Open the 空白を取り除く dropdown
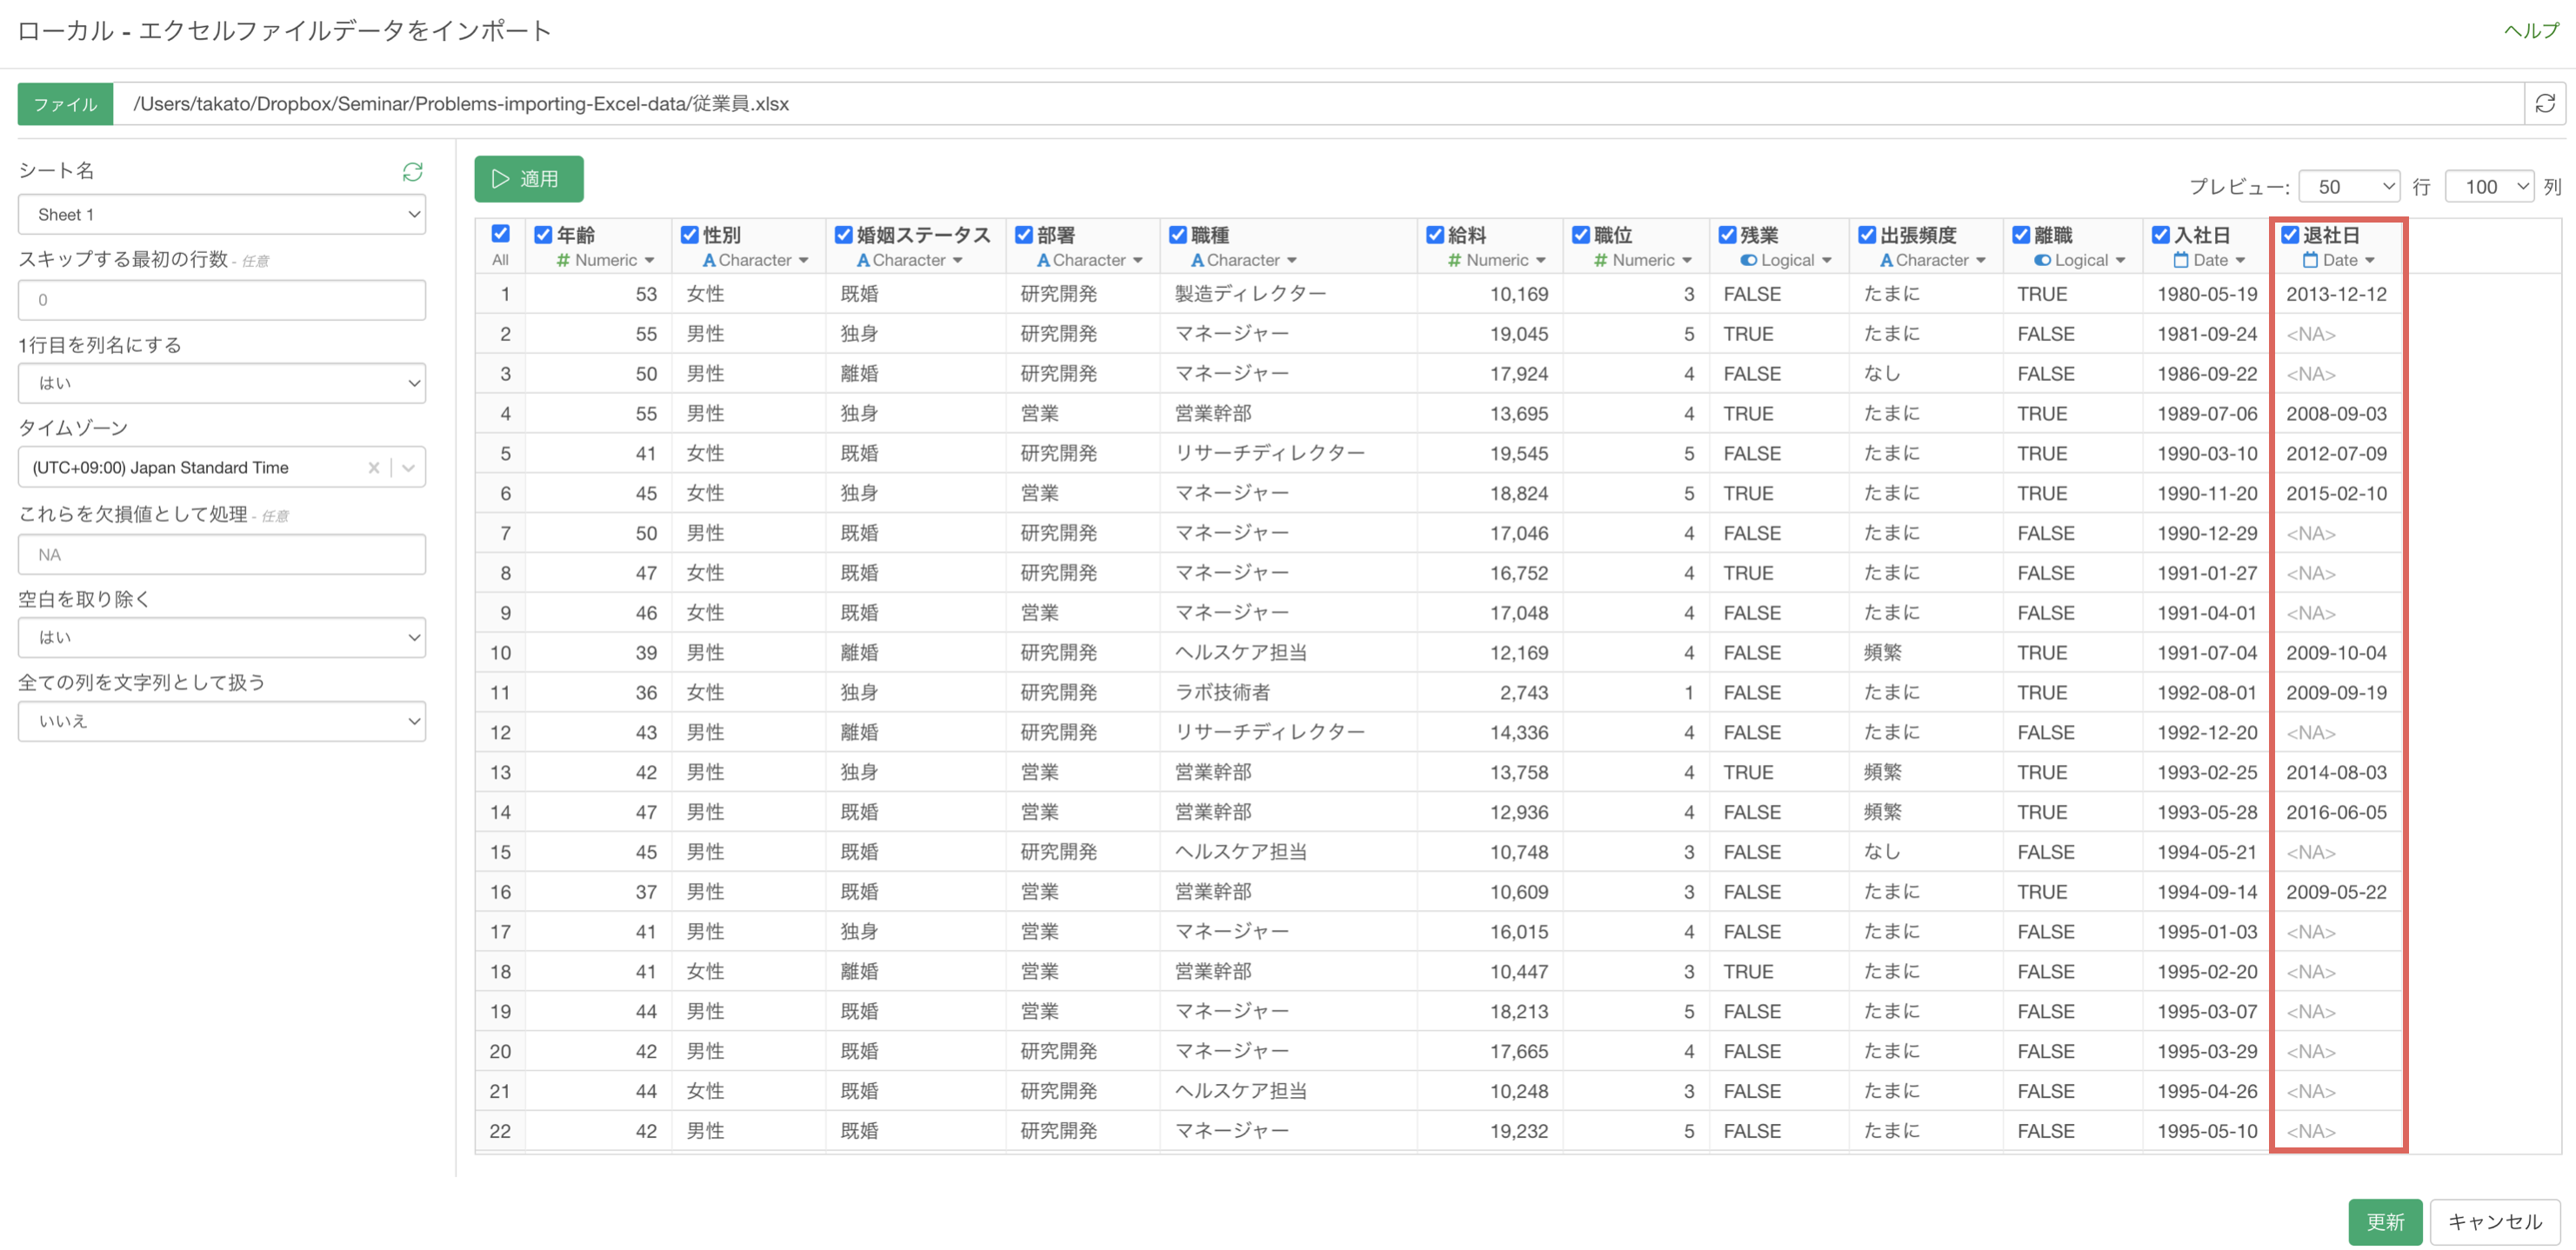 tap(222, 637)
